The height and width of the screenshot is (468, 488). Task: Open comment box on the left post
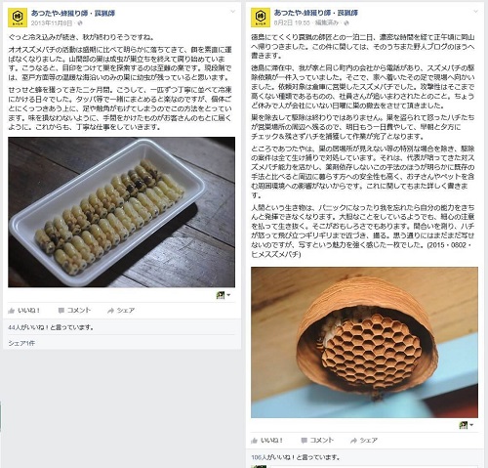click(x=74, y=311)
